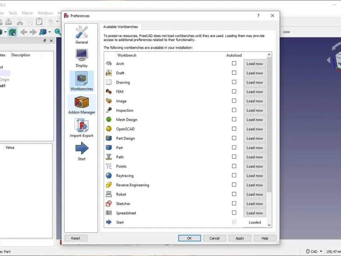Load the Part Design workbench now
The image size is (341, 256).
point(254,138)
